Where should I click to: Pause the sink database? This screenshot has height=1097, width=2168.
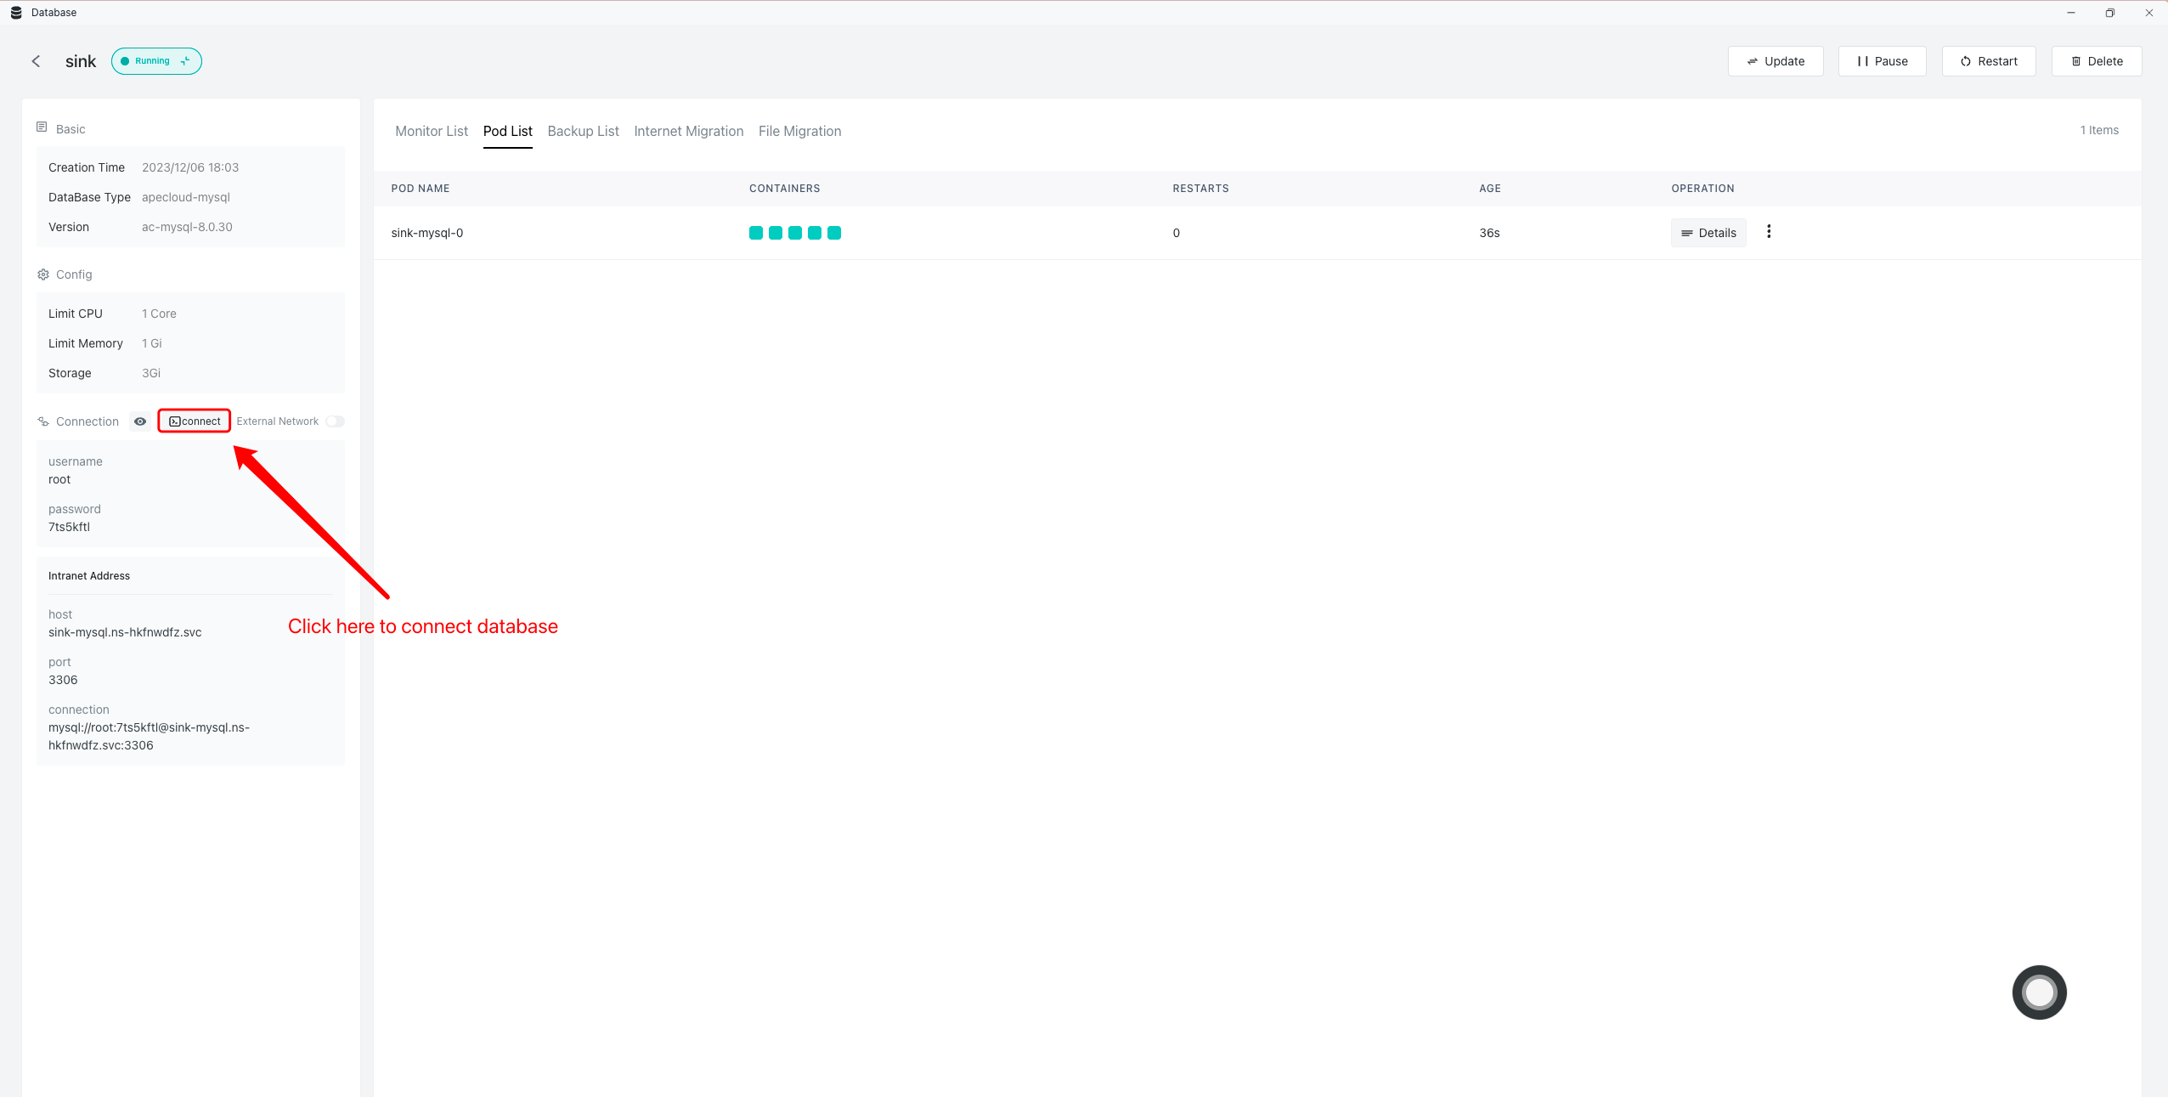(x=1882, y=61)
